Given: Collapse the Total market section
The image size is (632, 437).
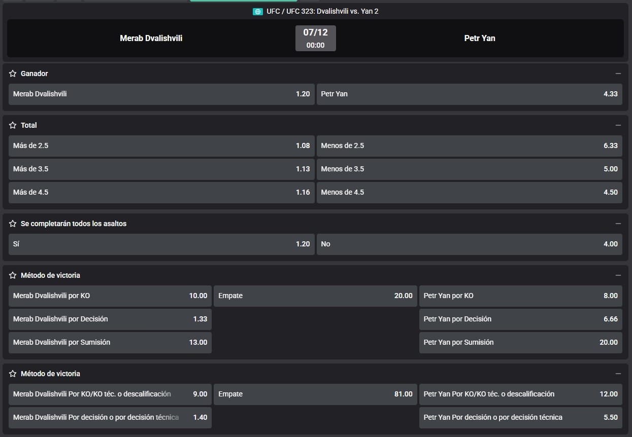Looking at the screenshot, I should coord(618,125).
